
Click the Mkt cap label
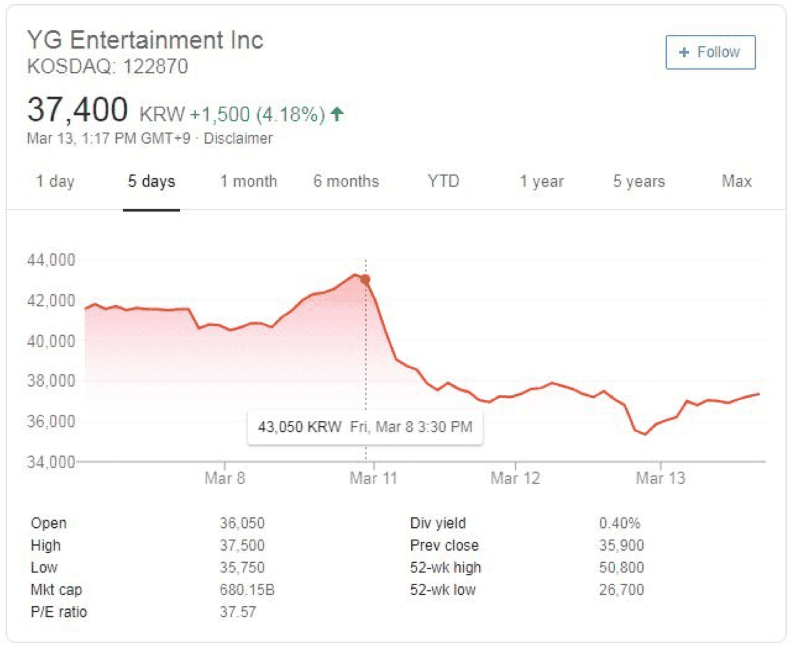[x=56, y=590]
